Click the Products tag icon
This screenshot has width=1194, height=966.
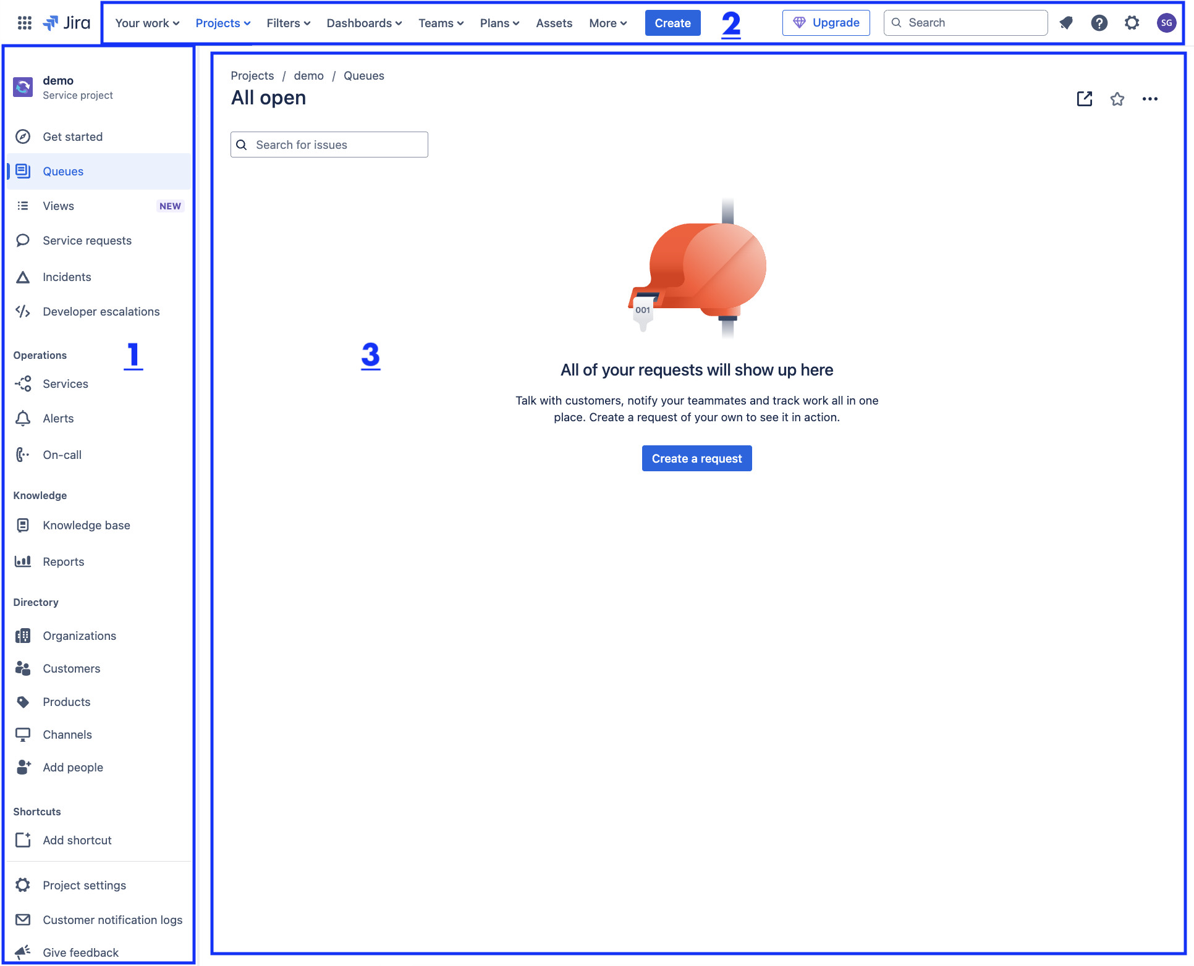click(23, 702)
